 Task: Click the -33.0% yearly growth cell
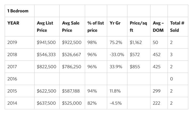coord(117,55)
